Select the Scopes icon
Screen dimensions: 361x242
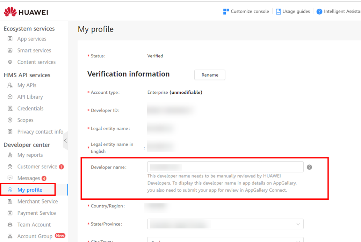tap(10, 120)
